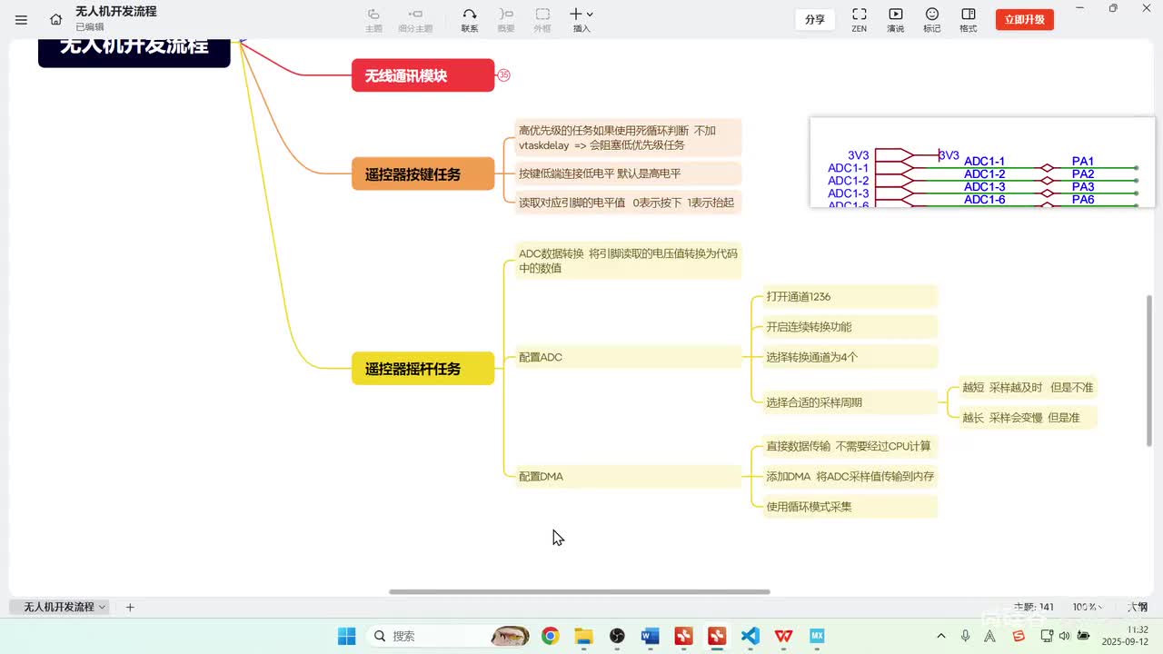Open the Windows Start menu
The image size is (1163, 654).
[x=347, y=636]
